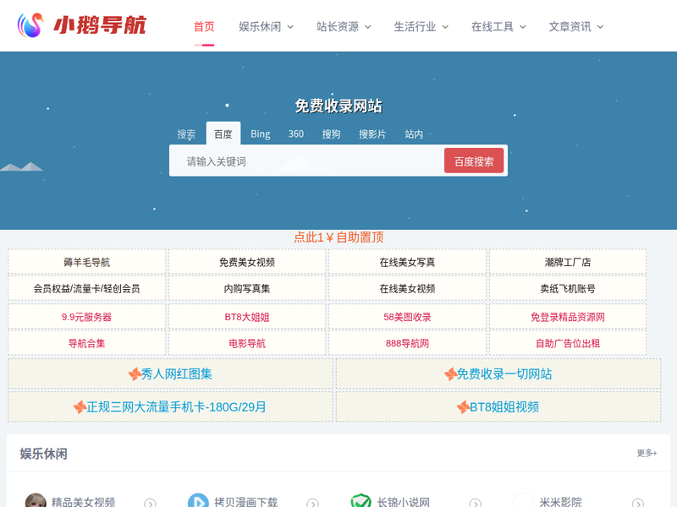The image size is (677, 507).
Task: Click the arrow icon beside 长锦小说网
Action: (x=475, y=503)
